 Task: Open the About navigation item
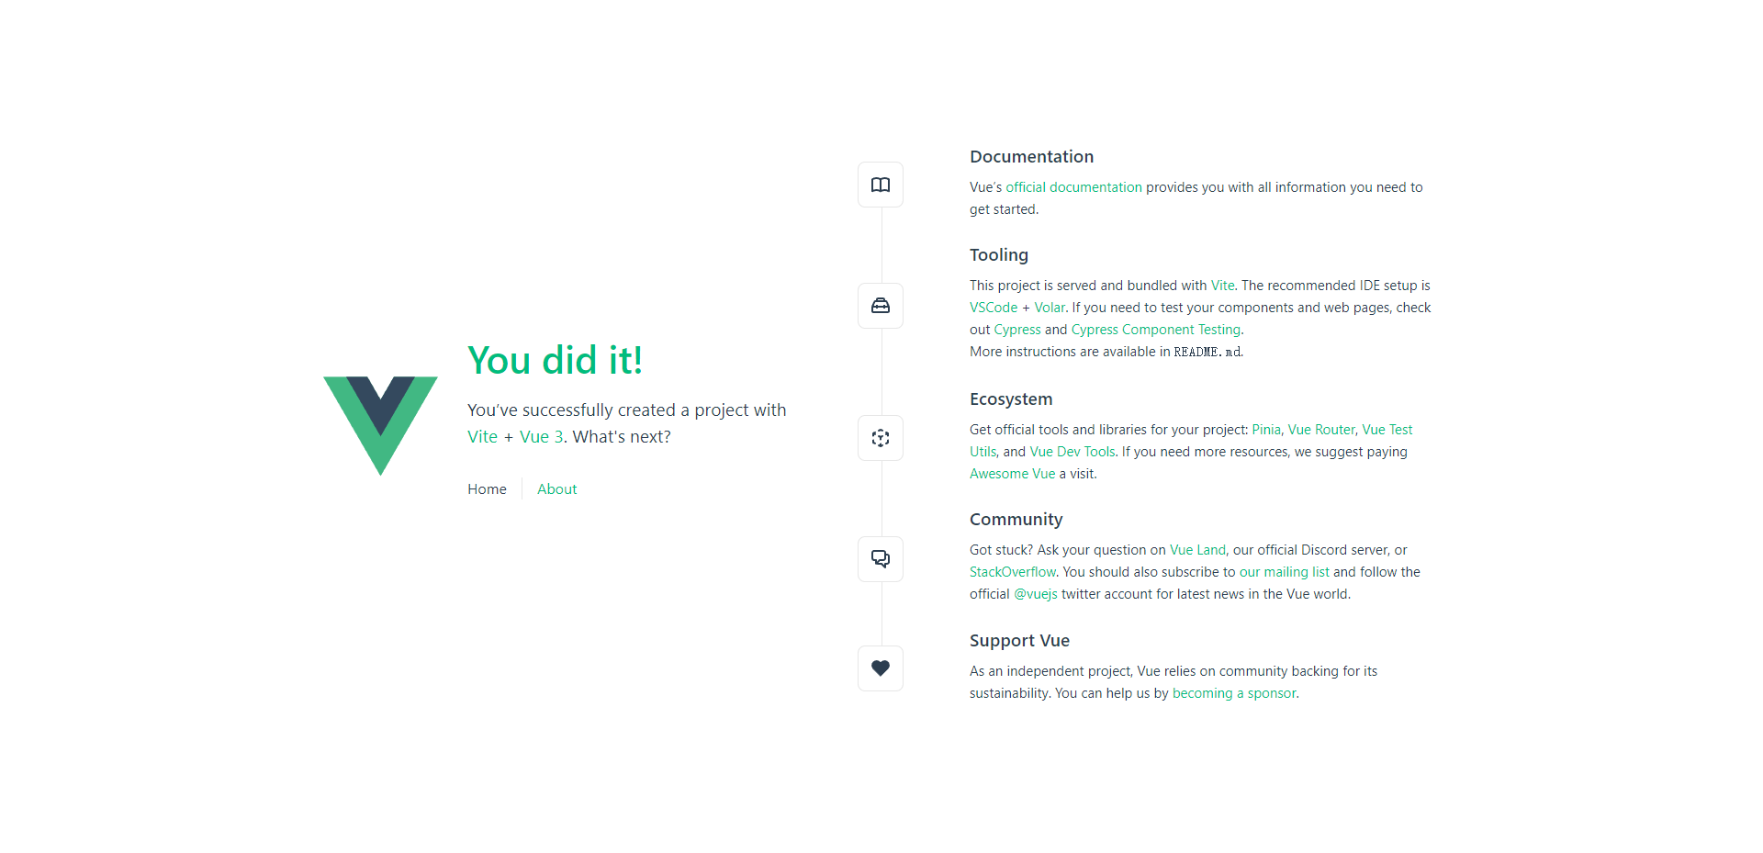pyautogui.click(x=557, y=489)
